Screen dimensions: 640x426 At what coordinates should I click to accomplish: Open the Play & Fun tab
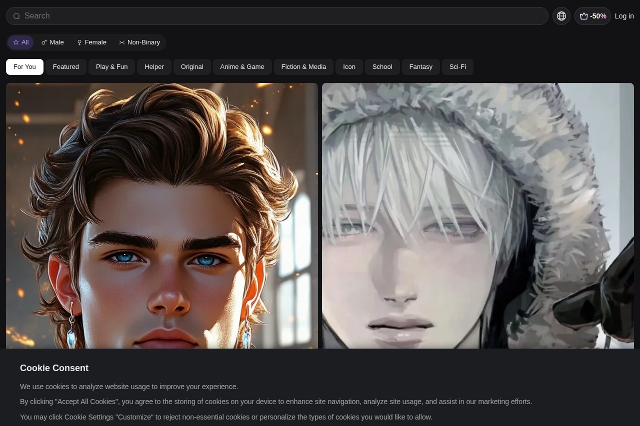click(112, 67)
